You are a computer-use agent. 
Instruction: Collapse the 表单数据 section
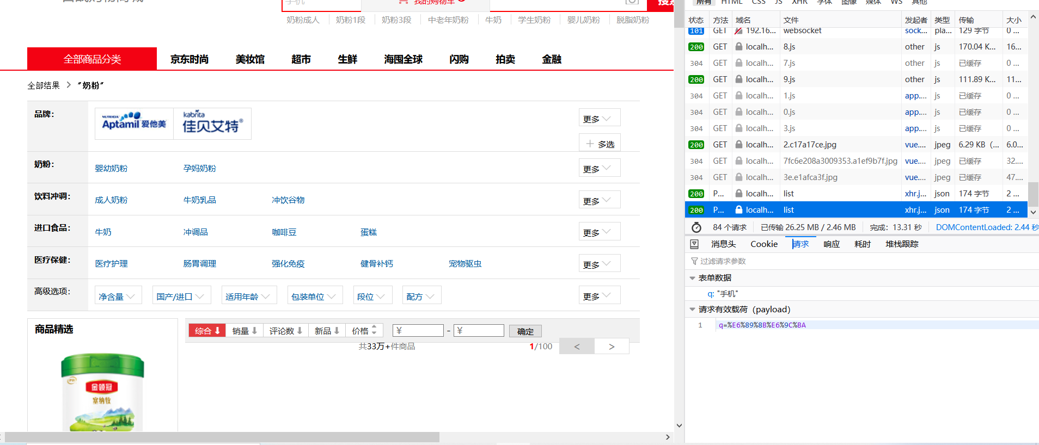692,278
